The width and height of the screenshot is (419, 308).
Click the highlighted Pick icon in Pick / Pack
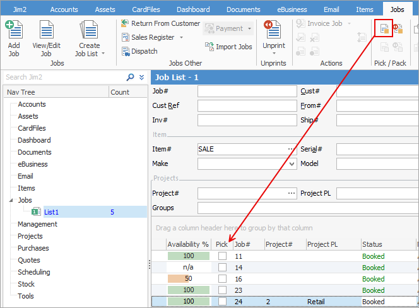pos(384,28)
